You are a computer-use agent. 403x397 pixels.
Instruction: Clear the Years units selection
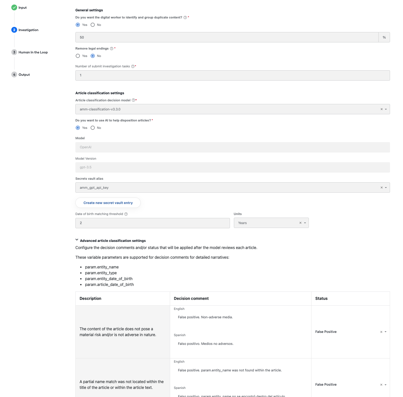[300, 223]
